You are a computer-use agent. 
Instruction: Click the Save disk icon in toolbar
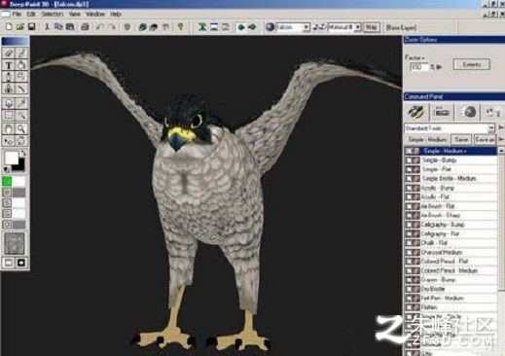32,27
